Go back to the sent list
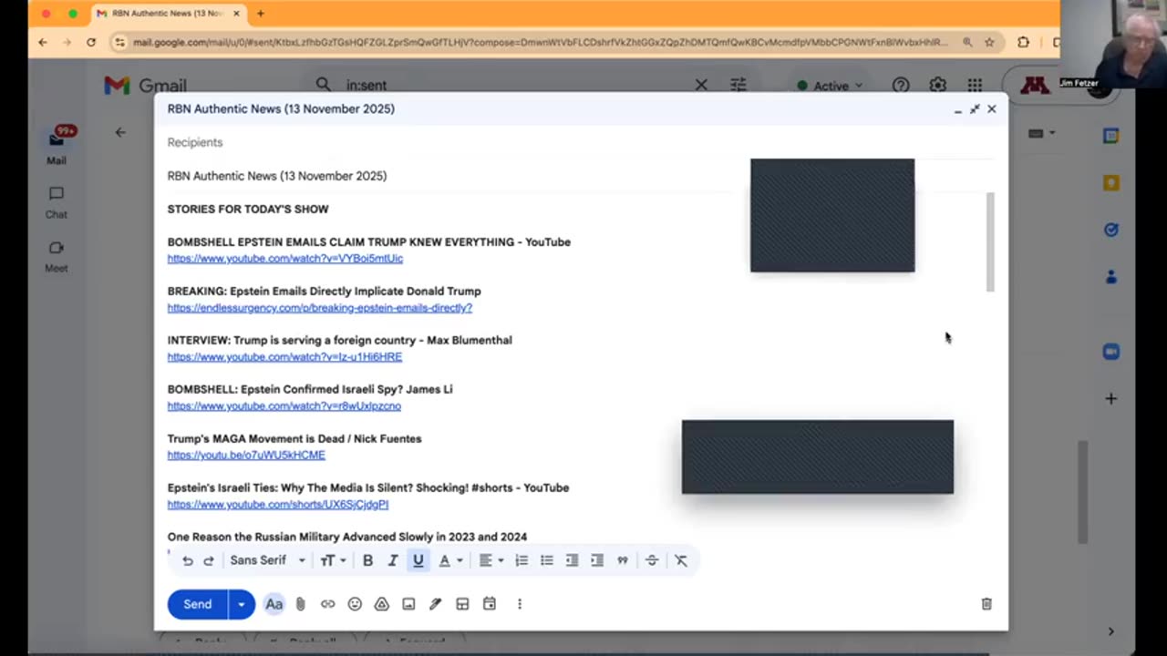 click(x=120, y=132)
